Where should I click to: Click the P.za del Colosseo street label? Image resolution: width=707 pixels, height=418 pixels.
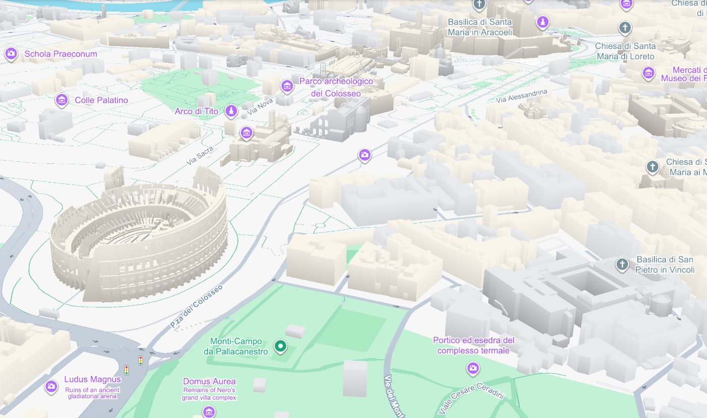pyautogui.click(x=196, y=307)
